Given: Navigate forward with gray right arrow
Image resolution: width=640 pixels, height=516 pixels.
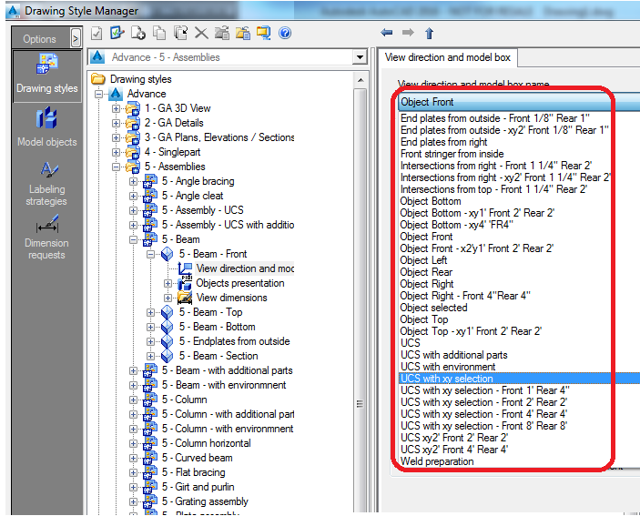Looking at the screenshot, I should (x=408, y=33).
